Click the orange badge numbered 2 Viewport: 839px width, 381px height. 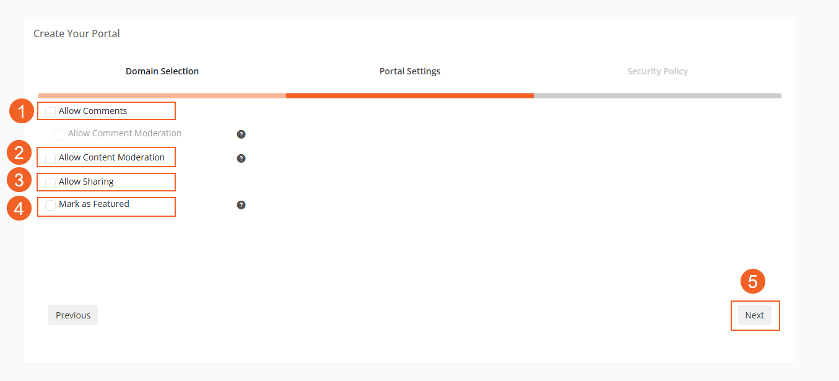pos(19,152)
